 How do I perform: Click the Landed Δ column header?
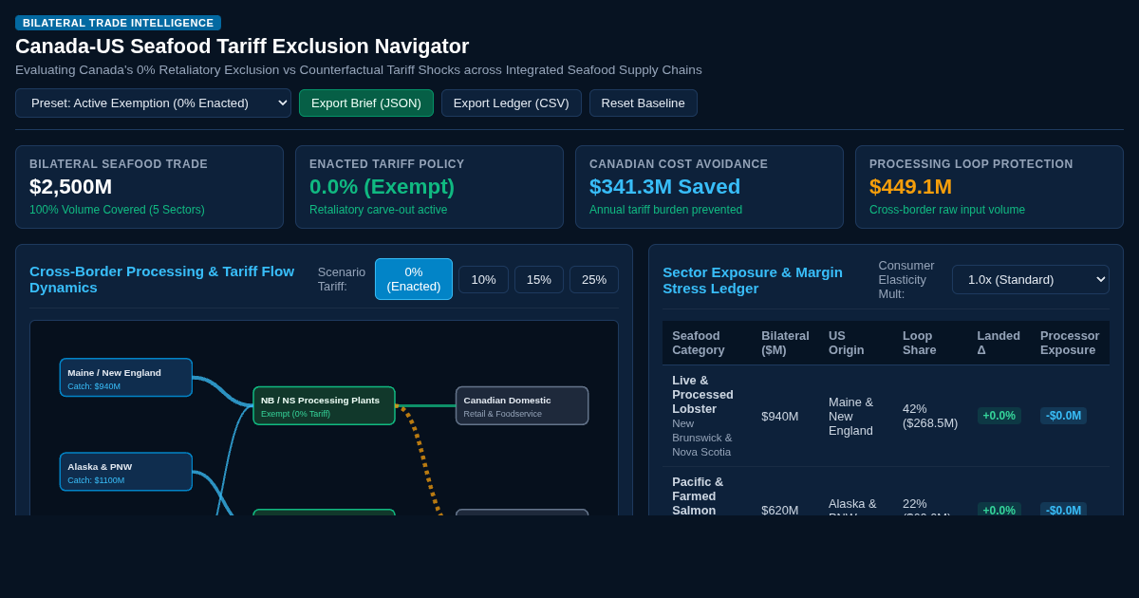pyautogui.click(x=999, y=343)
